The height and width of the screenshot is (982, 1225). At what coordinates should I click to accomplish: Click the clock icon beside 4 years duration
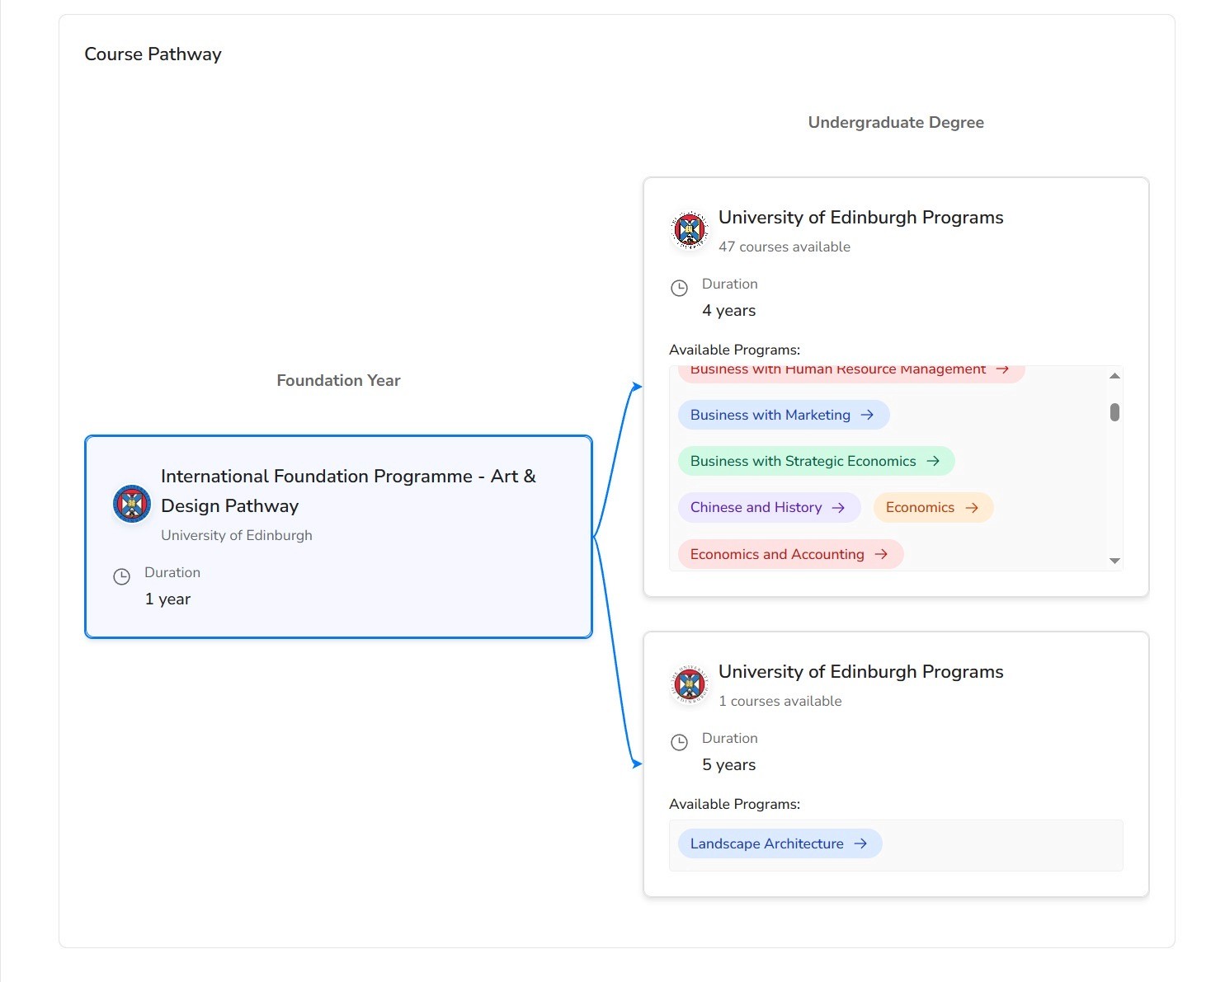679,288
